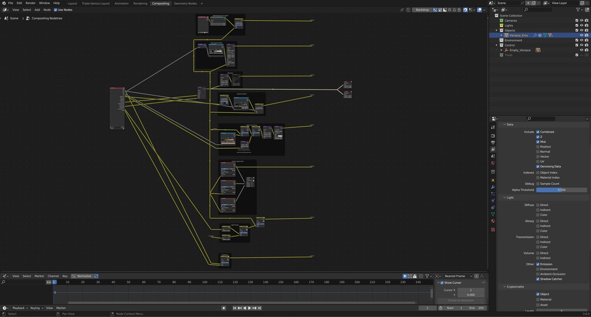Open the Material properties tab
This screenshot has width=591, height=317.
click(x=493, y=221)
